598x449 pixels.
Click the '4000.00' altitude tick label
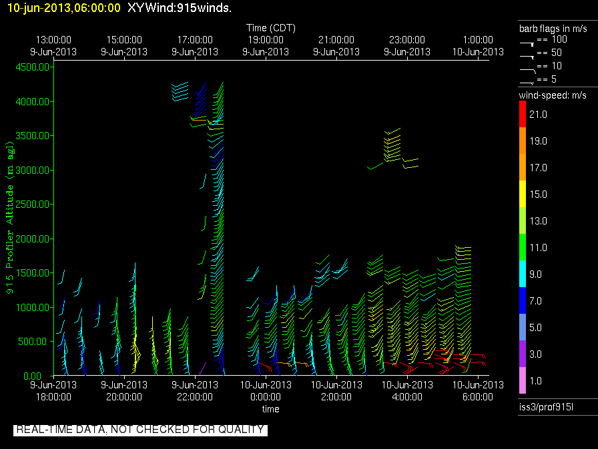(x=33, y=102)
